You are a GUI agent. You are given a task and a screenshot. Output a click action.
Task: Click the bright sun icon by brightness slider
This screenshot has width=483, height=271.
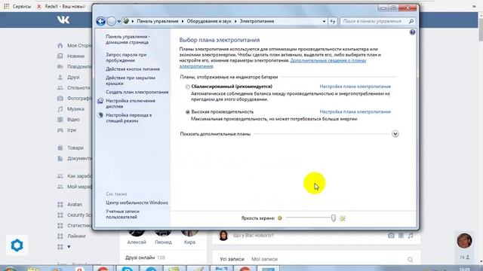pos(343,218)
